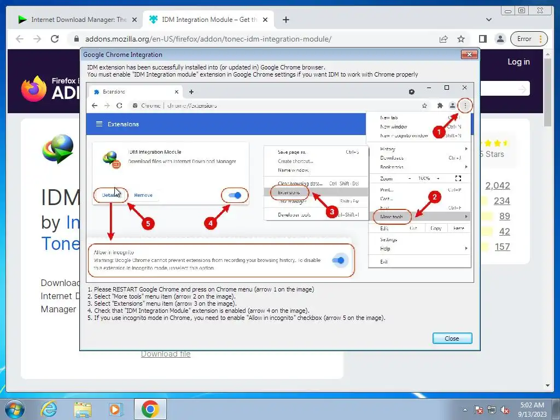The image size is (560, 420).
Task: Reload the current page
Action: (x=55, y=39)
